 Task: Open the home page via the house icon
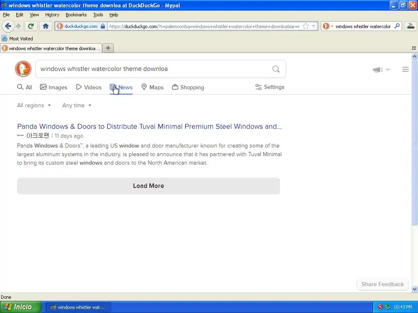click(46, 26)
